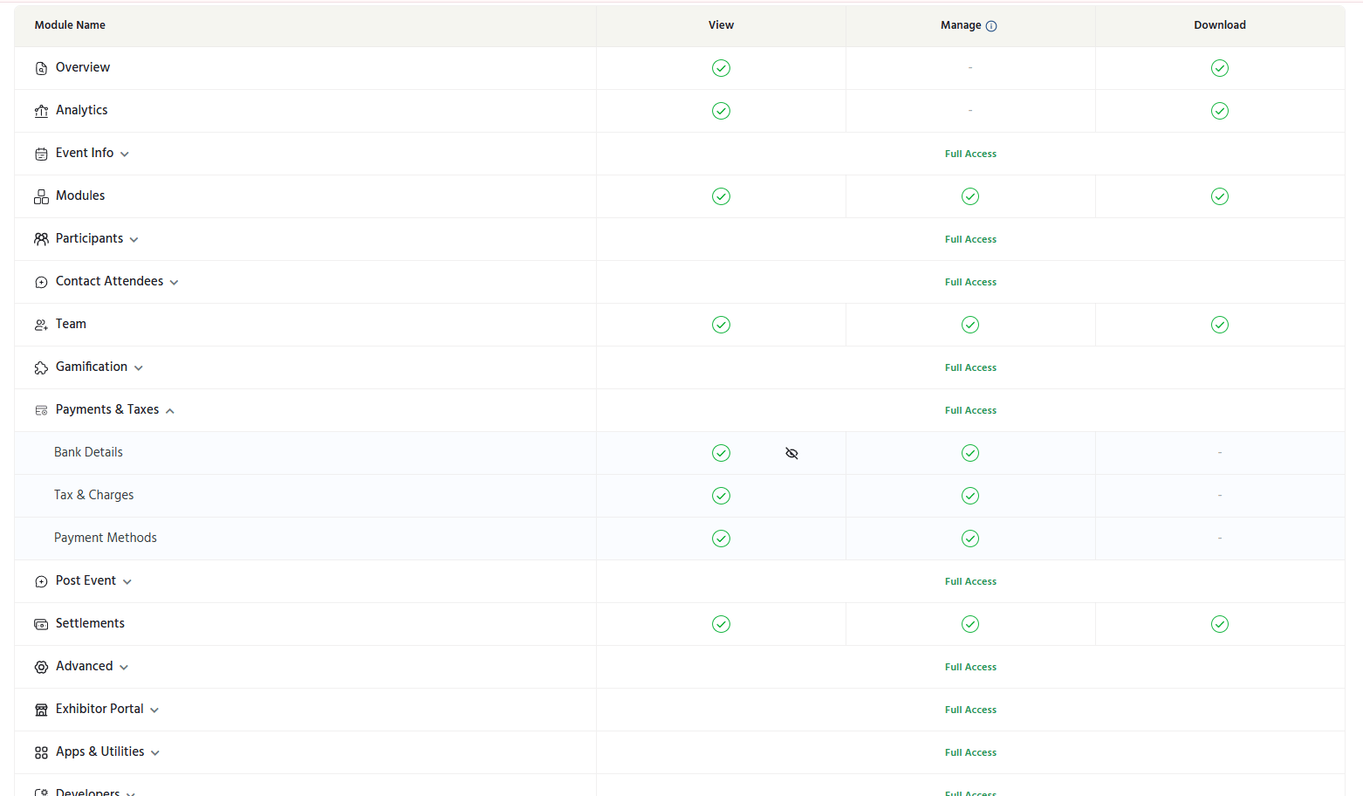The image size is (1363, 796).
Task: Toggle View permission for Team
Action: (x=721, y=325)
